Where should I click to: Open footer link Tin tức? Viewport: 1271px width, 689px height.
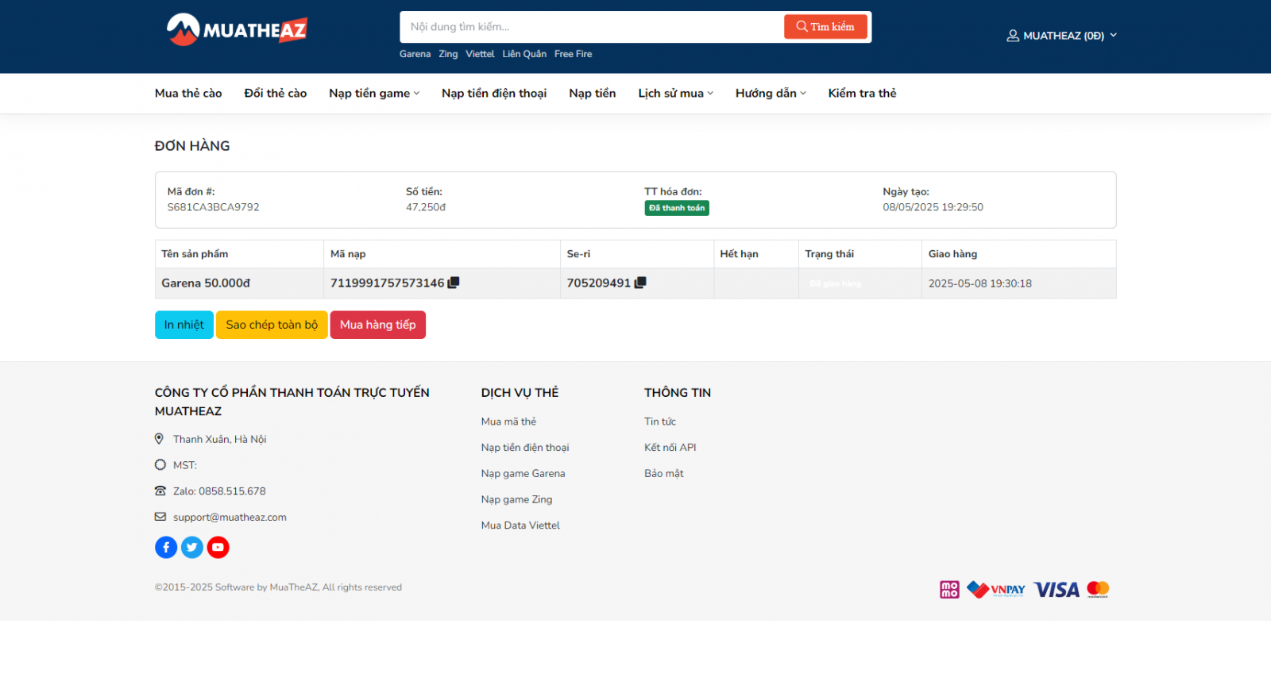(660, 421)
